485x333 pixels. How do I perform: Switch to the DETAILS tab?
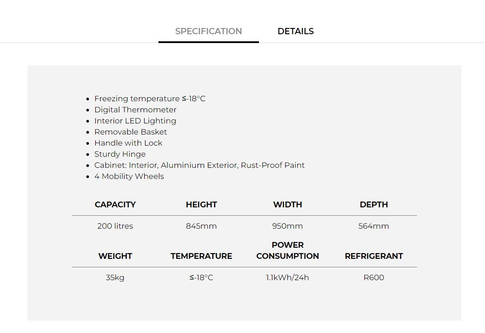point(295,31)
